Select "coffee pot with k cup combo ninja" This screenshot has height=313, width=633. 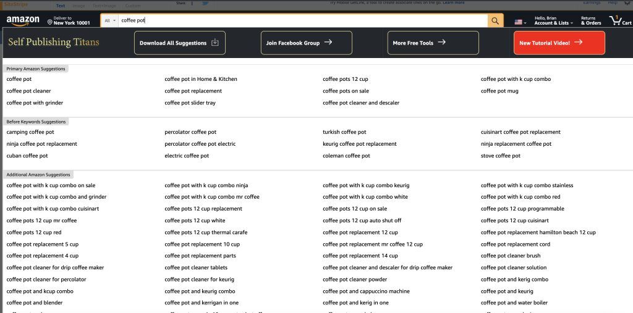point(206,186)
